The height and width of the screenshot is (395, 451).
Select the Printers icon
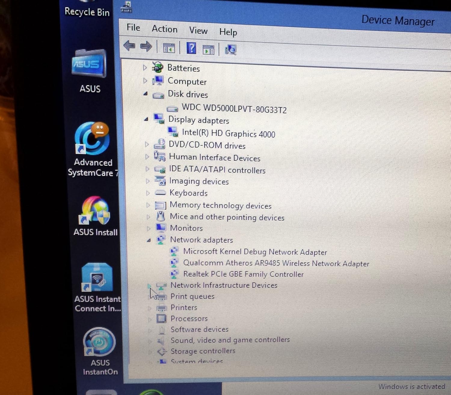(162, 308)
